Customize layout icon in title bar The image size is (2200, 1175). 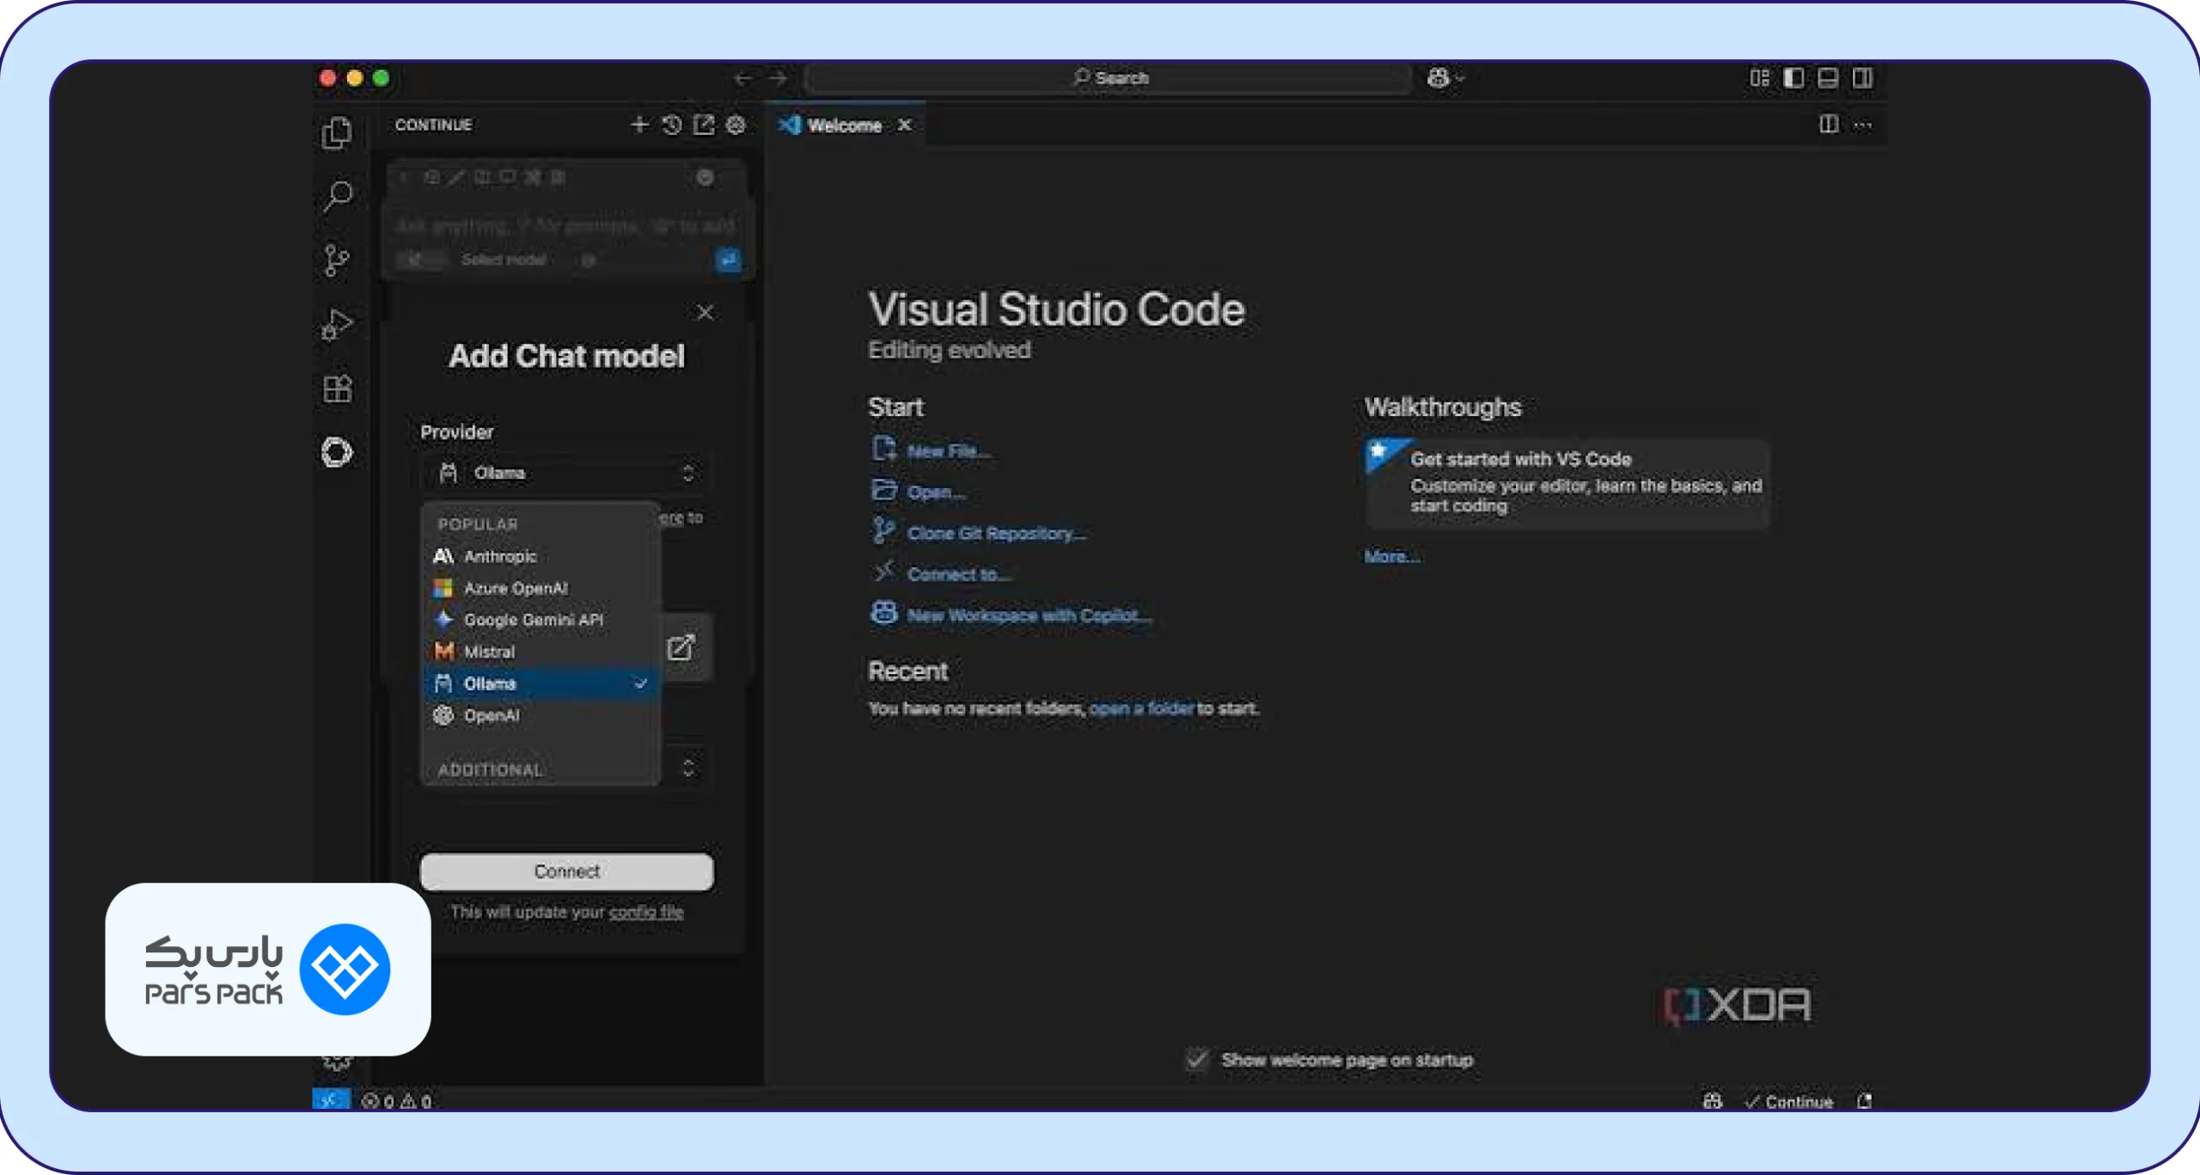pyautogui.click(x=1759, y=78)
